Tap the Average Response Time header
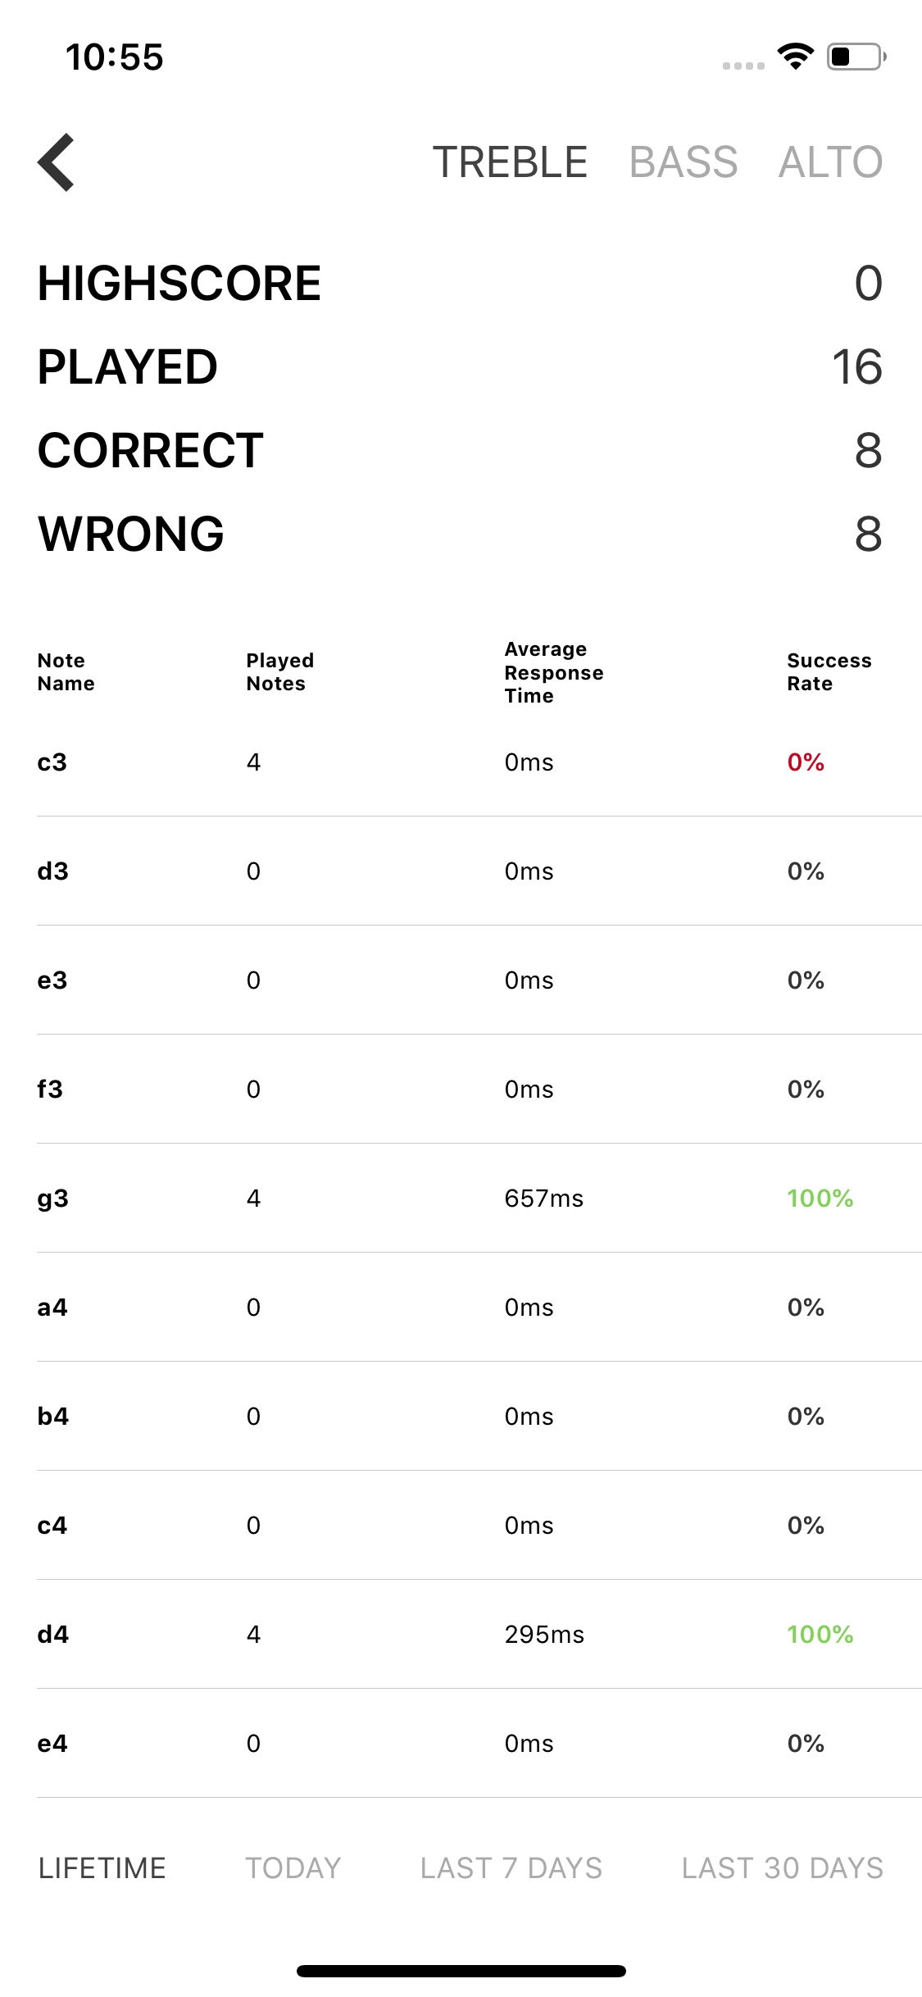Screen dimensions: 922x1997 (x=554, y=672)
